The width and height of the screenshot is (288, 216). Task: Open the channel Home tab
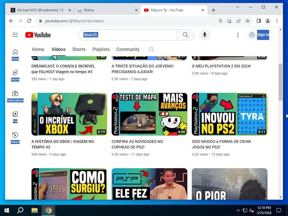click(x=38, y=49)
